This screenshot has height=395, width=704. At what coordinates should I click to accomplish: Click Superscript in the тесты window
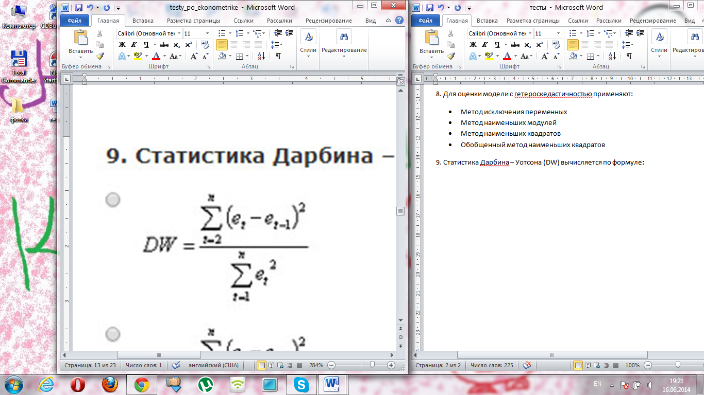[539, 45]
